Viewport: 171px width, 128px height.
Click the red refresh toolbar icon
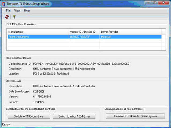[7, 17]
